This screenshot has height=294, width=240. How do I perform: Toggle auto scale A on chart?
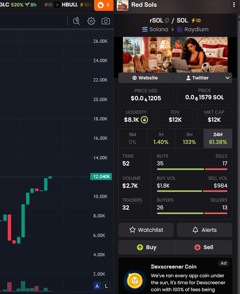(97, 286)
